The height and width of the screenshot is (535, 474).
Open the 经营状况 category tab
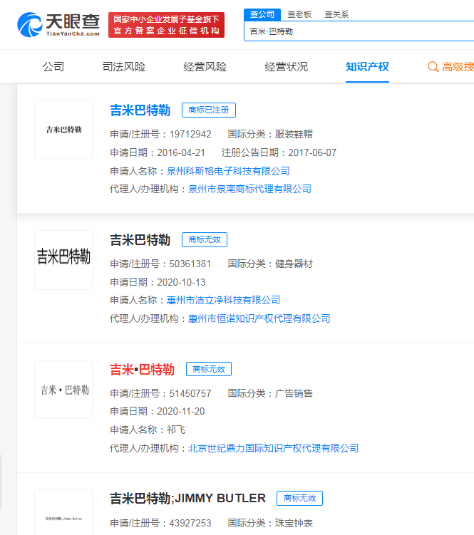click(286, 66)
